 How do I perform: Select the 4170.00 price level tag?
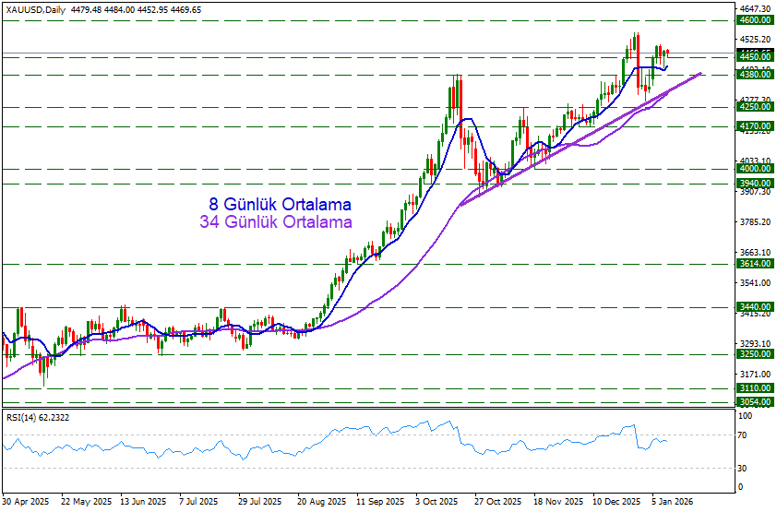[754, 126]
